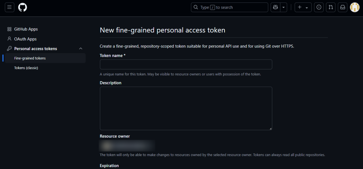Open the Issues icon in header
The width and height of the screenshot is (363, 169).
[x=319, y=7]
